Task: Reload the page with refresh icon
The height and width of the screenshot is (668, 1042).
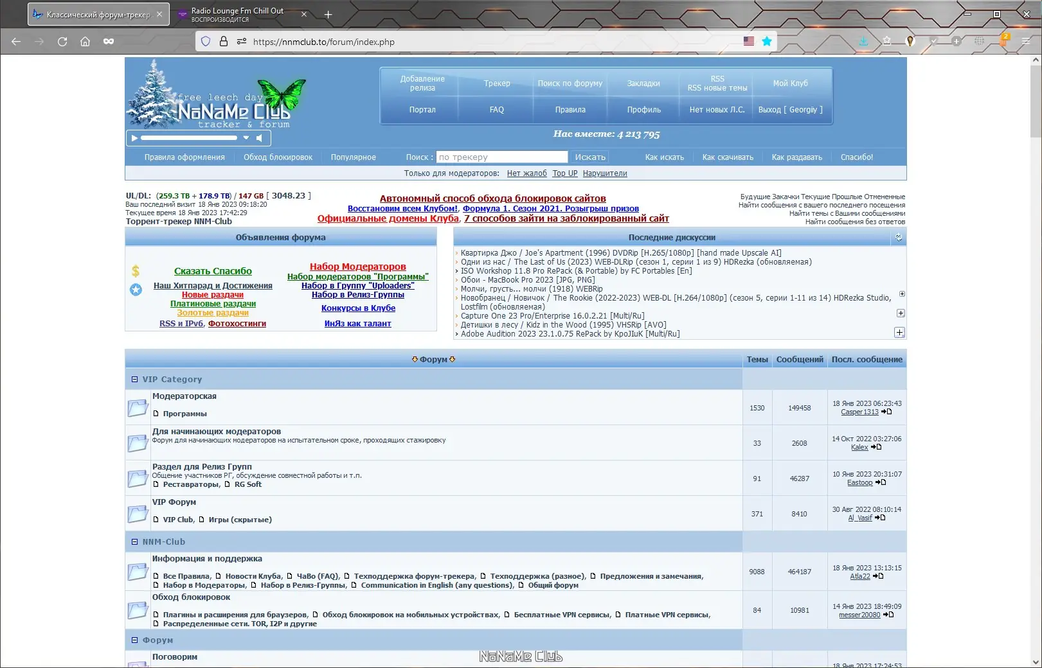Action: click(62, 41)
